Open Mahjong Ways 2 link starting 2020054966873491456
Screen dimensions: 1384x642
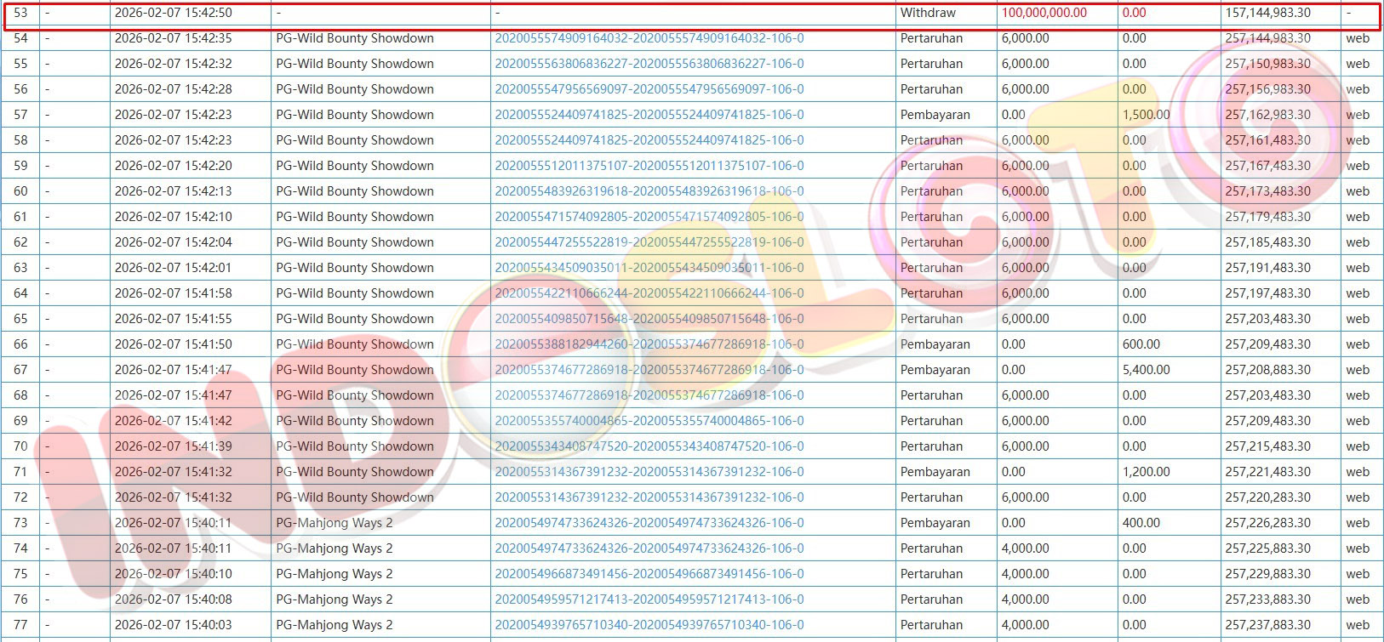(649, 574)
